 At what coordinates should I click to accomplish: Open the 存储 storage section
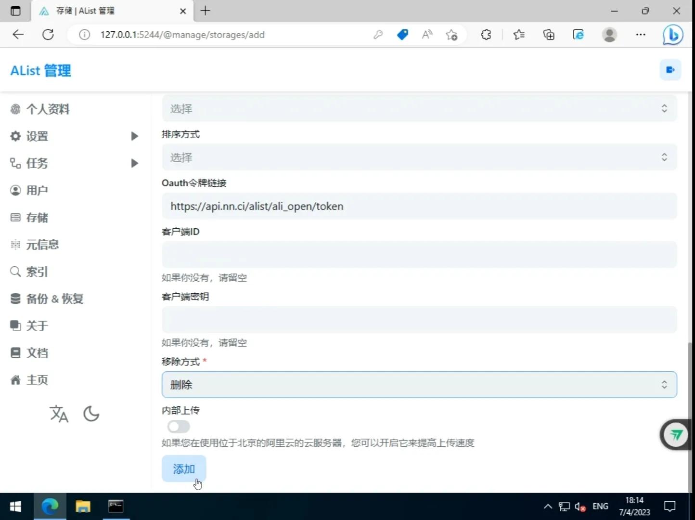[x=38, y=217]
